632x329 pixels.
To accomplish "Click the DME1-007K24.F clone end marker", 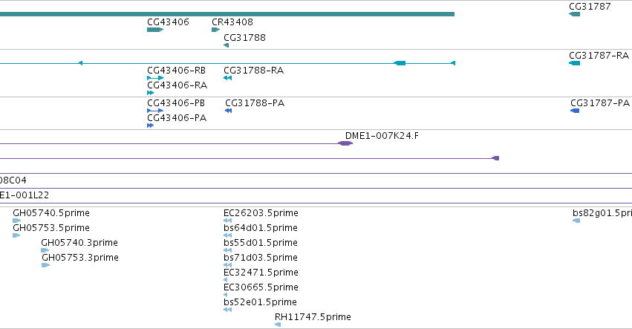I will [x=345, y=143].
